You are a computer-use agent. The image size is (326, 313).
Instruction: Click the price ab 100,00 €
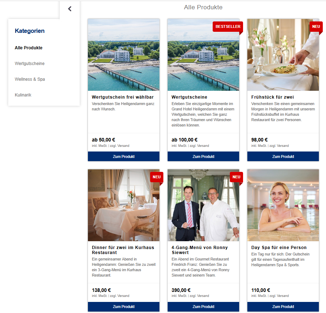184,140
